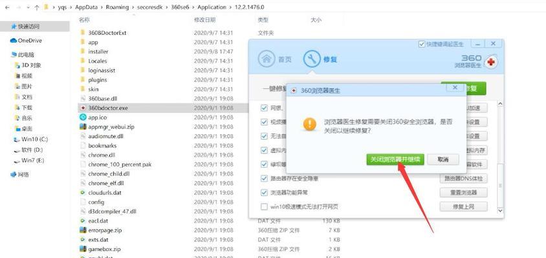
Task: Click the repair list scrollbar up arrow
Action: point(500,104)
